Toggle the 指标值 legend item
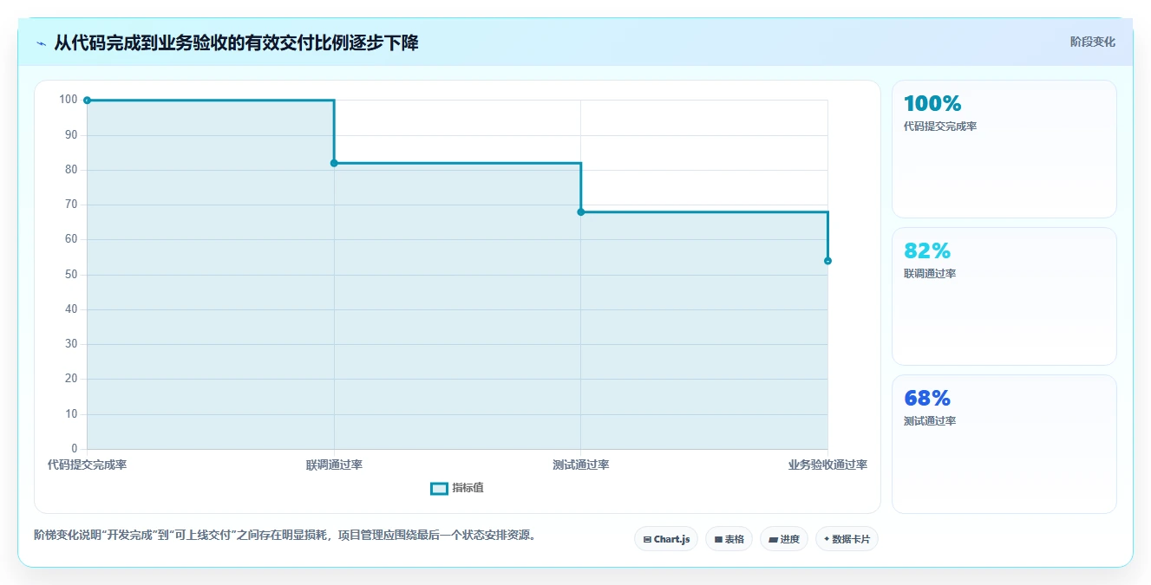1151x585 pixels. coord(457,488)
